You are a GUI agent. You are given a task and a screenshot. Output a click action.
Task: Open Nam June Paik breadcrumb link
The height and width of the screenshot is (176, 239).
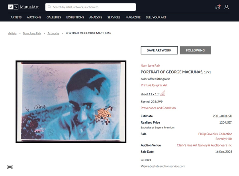32,33
